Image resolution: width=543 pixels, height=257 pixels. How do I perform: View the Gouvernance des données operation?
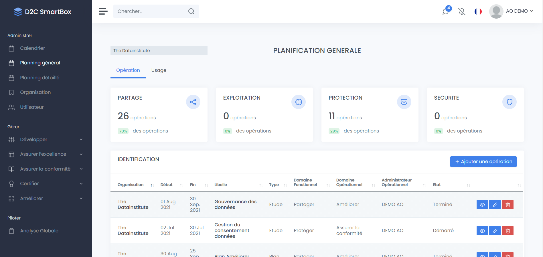(482, 205)
